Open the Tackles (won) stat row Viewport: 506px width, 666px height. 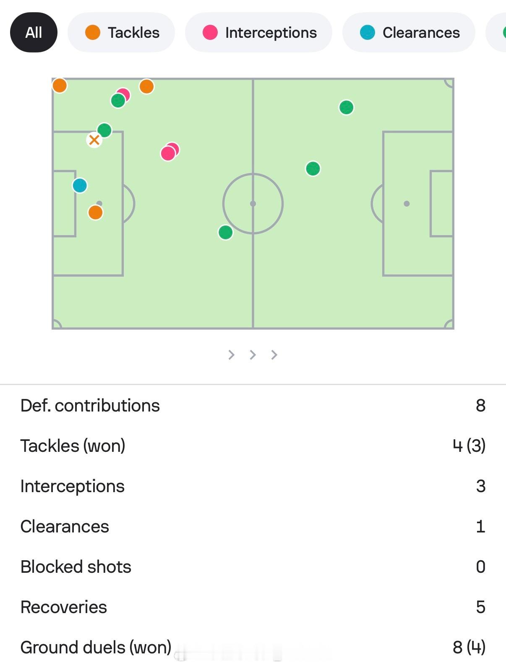pyautogui.click(x=253, y=446)
